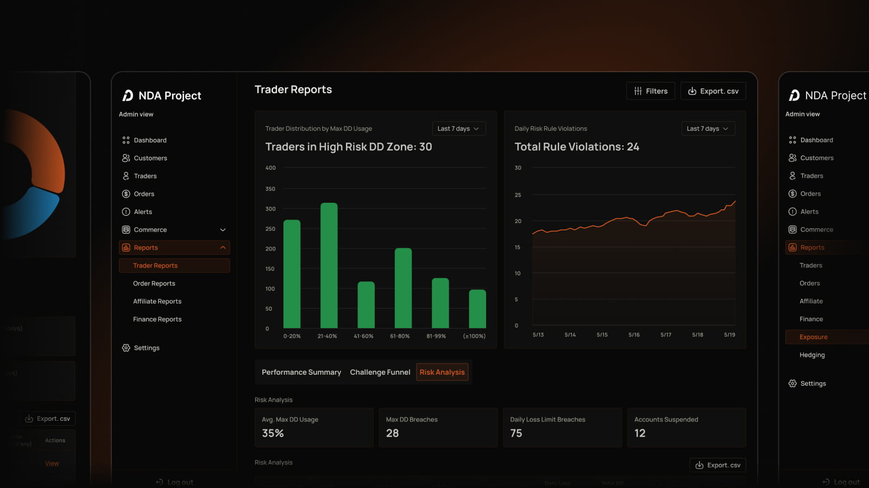This screenshot has height=488, width=869.
Task: Open the Orders dollar icon in main sidebar
Action: [x=126, y=194]
